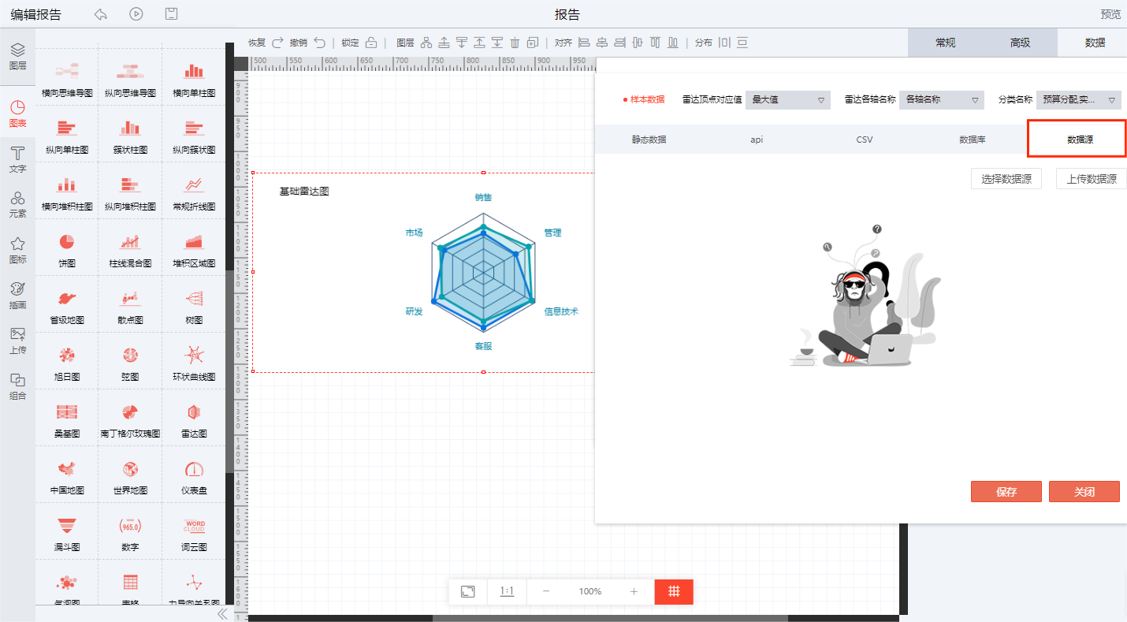This screenshot has height=622, width=1127.
Task: Insert a 横向单柱图 chart
Action: tap(194, 78)
